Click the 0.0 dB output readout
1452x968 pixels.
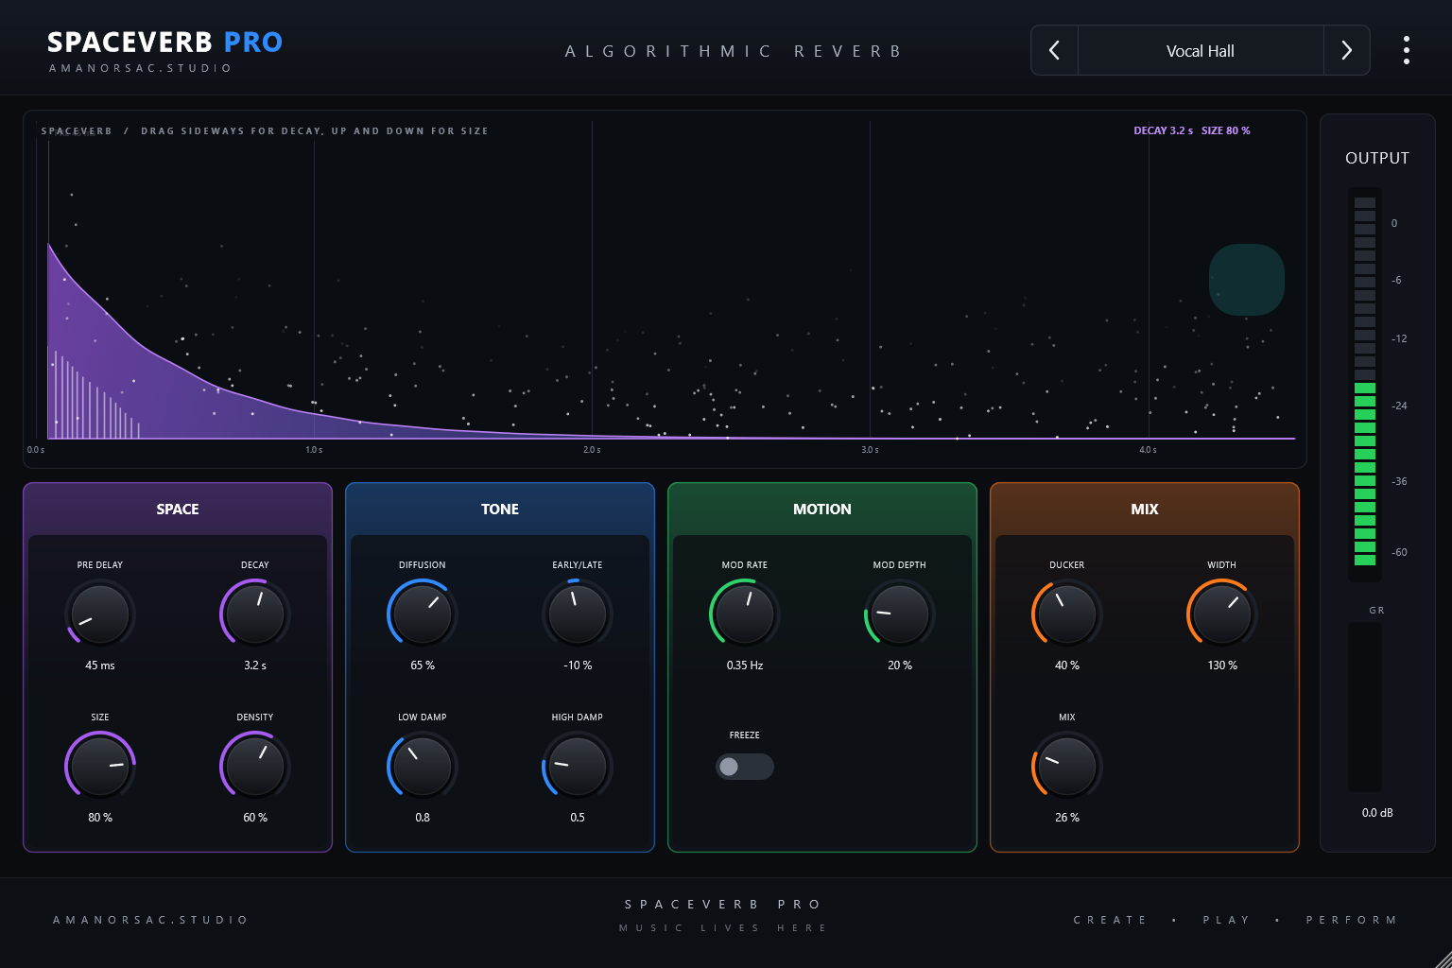point(1377,813)
